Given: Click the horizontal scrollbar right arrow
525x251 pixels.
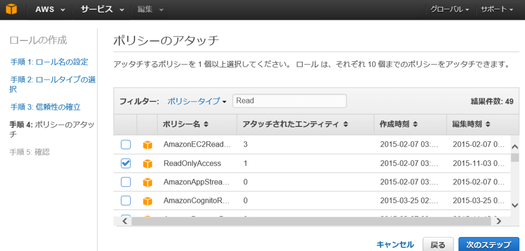Looking at the screenshot, I should [x=498, y=221].
